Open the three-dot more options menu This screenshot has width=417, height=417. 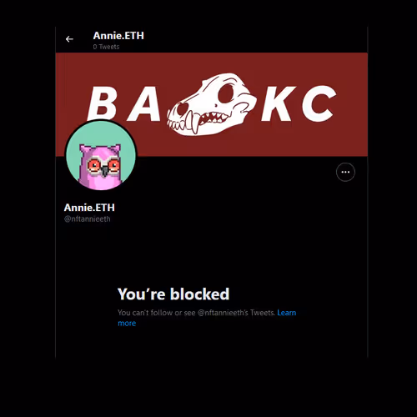(x=345, y=172)
